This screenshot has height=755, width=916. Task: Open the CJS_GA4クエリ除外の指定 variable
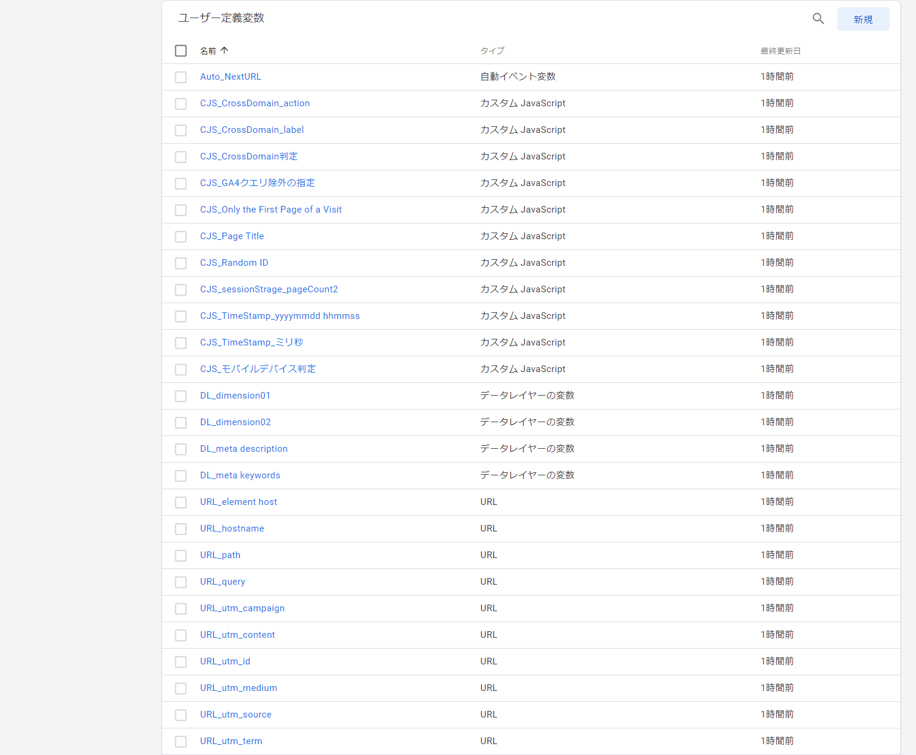[x=257, y=183]
